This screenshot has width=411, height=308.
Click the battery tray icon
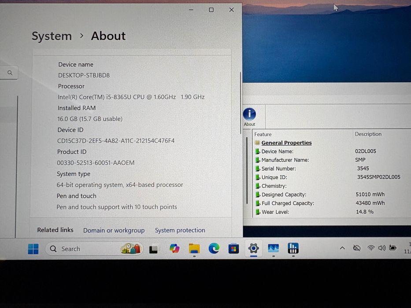[x=392, y=248]
